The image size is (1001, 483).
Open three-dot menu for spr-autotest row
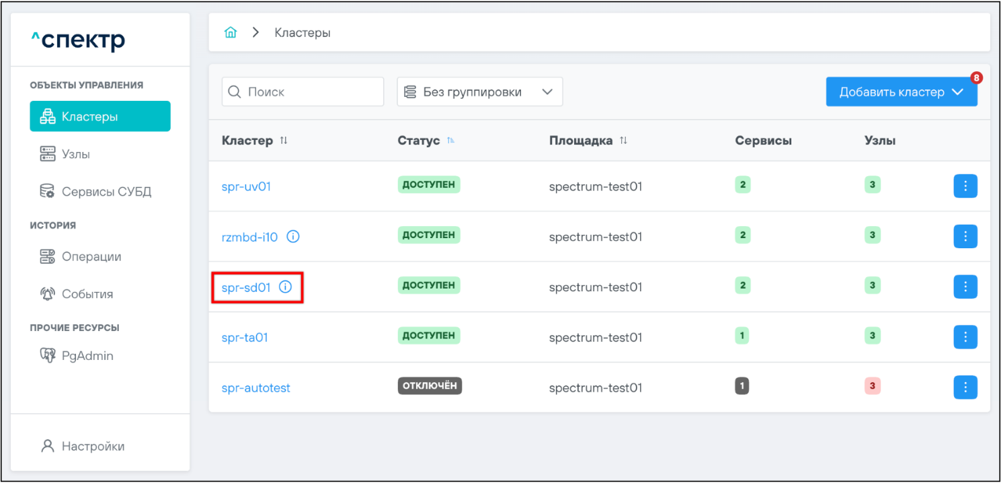[965, 387]
